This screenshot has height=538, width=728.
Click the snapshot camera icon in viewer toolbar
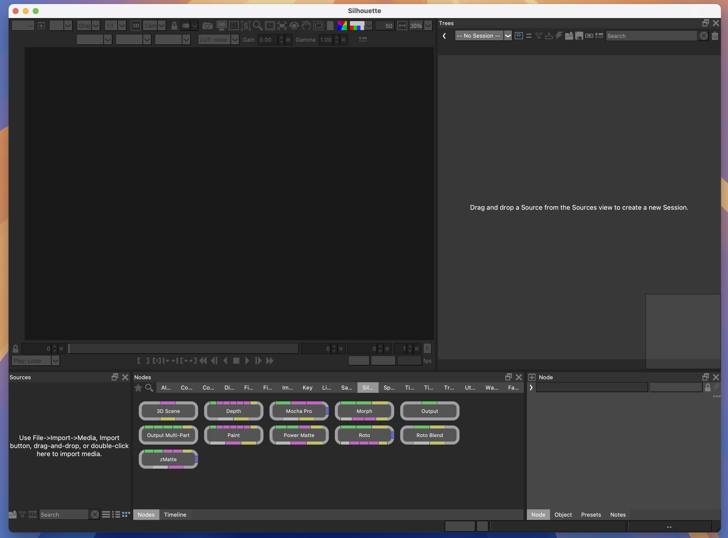207,26
